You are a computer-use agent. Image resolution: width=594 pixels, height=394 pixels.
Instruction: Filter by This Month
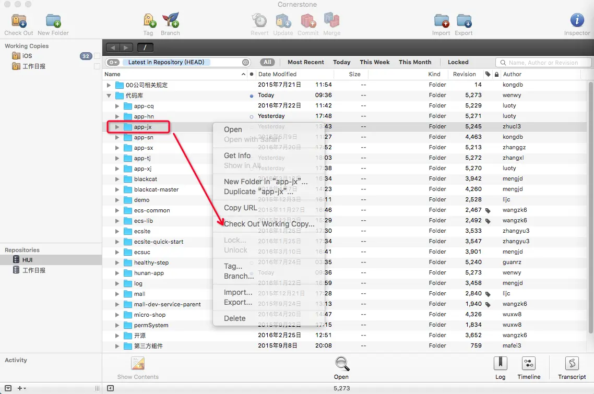pyautogui.click(x=415, y=62)
